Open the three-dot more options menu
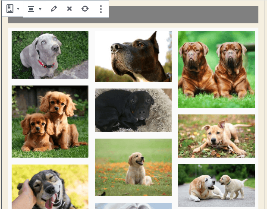The width and height of the screenshot is (267, 209). 101,9
